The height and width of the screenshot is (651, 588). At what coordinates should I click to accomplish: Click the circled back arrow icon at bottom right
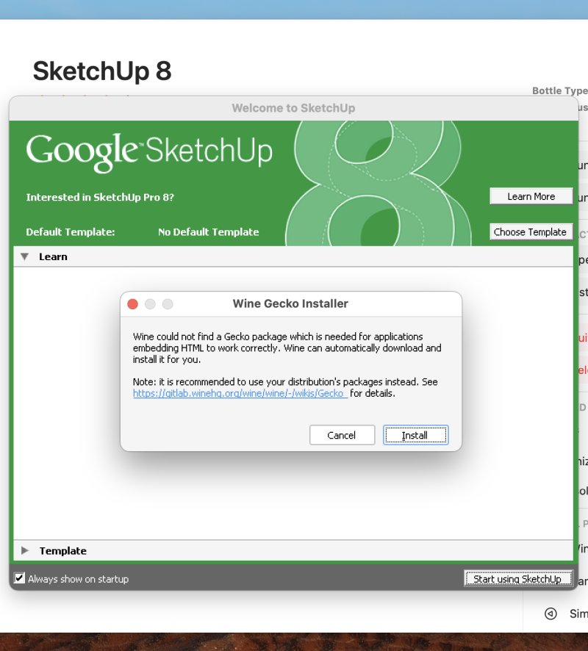[x=551, y=614]
